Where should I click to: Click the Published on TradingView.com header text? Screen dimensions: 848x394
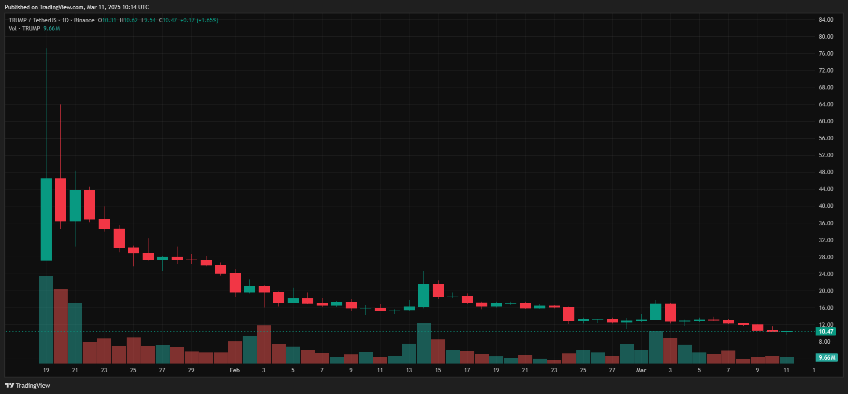point(77,7)
